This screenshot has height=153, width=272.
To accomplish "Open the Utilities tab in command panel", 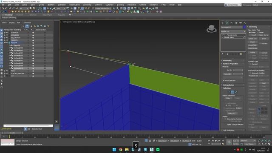I will click(245, 23).
